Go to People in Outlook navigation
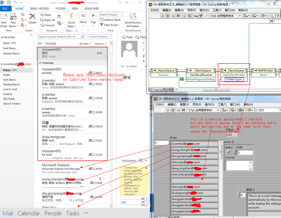 (53, 213)
